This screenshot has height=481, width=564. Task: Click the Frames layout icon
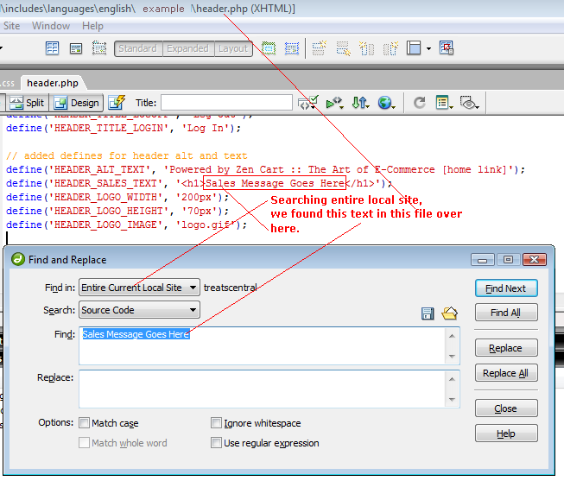tap(414, 47)
